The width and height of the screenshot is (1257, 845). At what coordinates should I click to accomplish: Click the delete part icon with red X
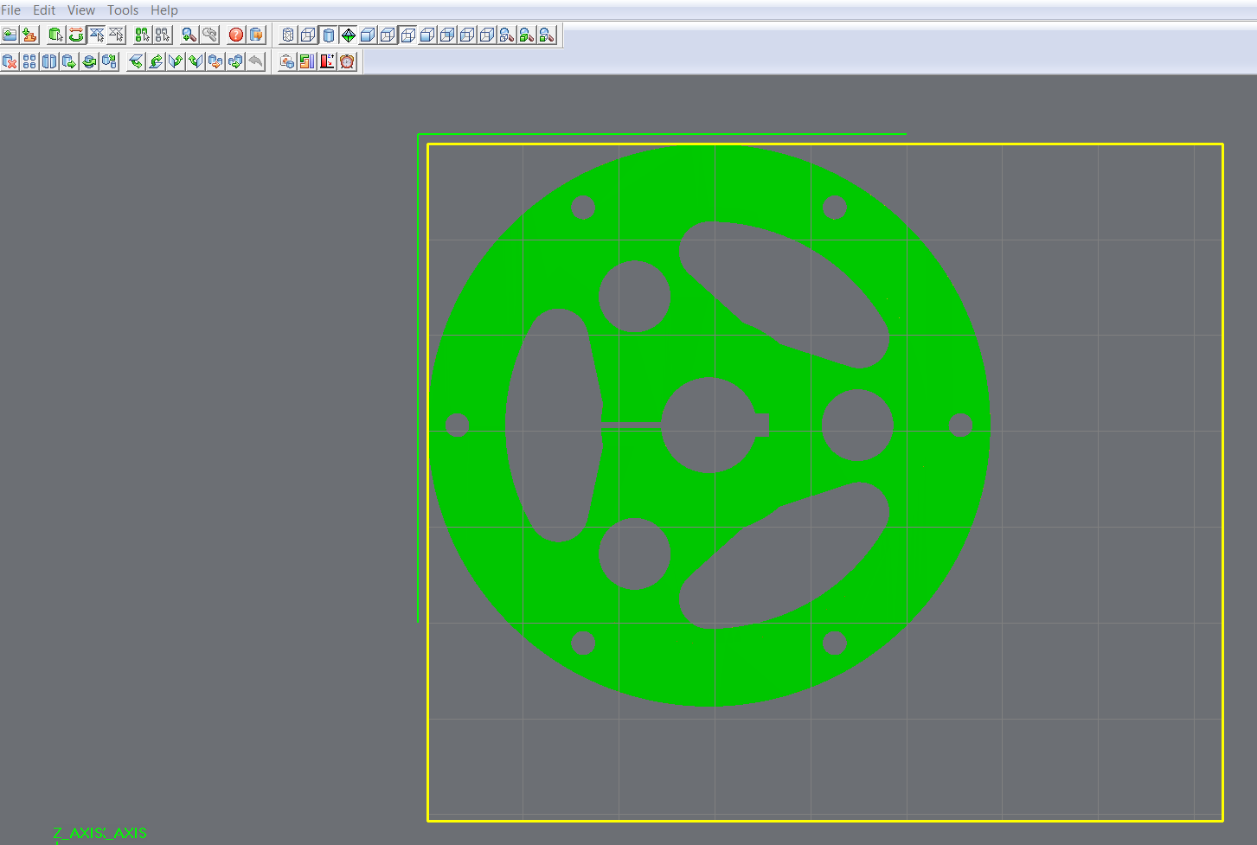tap(10, 61)
